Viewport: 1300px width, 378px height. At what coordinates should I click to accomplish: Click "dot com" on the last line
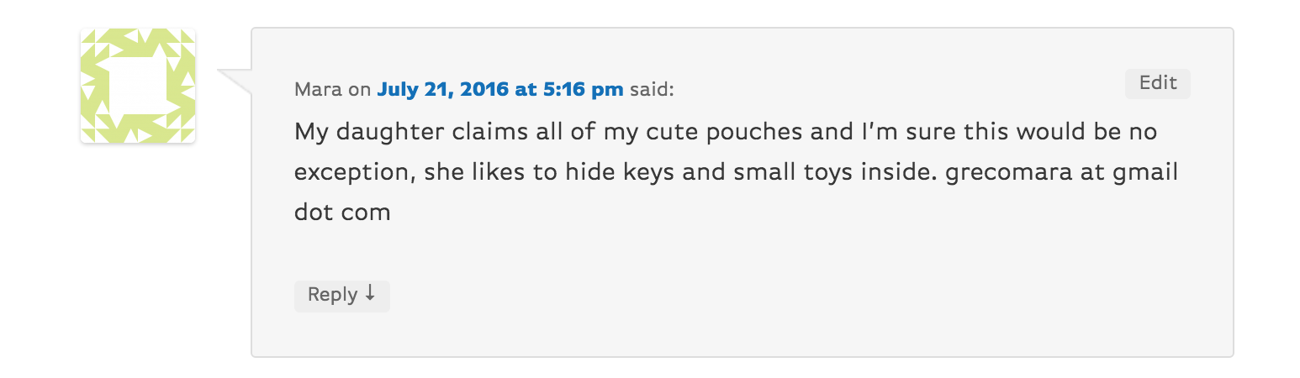coord(342,212)
